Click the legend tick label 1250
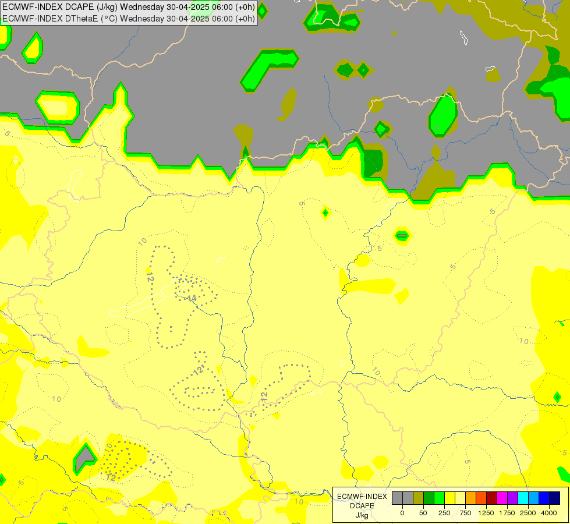The image size is (570, 524). (x=486, y=513)
